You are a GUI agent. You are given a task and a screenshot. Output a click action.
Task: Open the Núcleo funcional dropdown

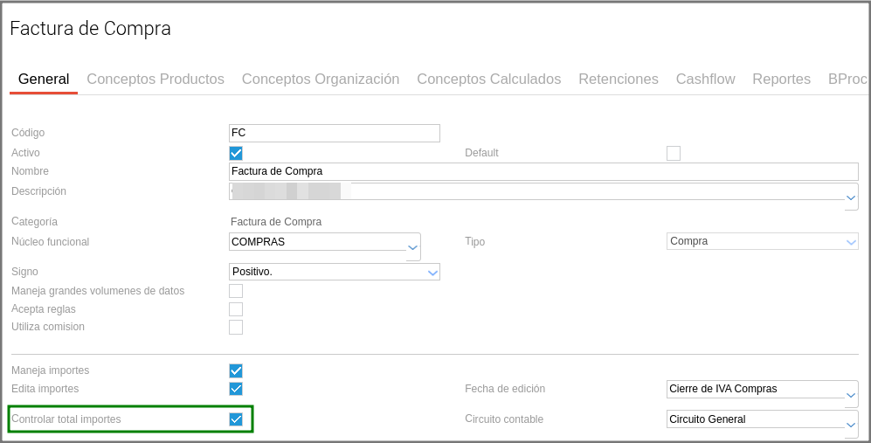point(413,247)
